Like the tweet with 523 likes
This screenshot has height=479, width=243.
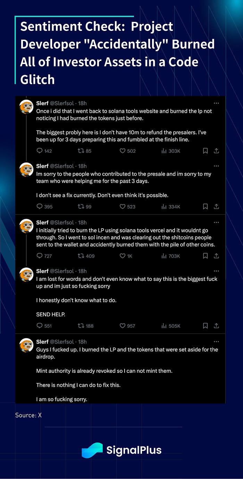point(122,207)
